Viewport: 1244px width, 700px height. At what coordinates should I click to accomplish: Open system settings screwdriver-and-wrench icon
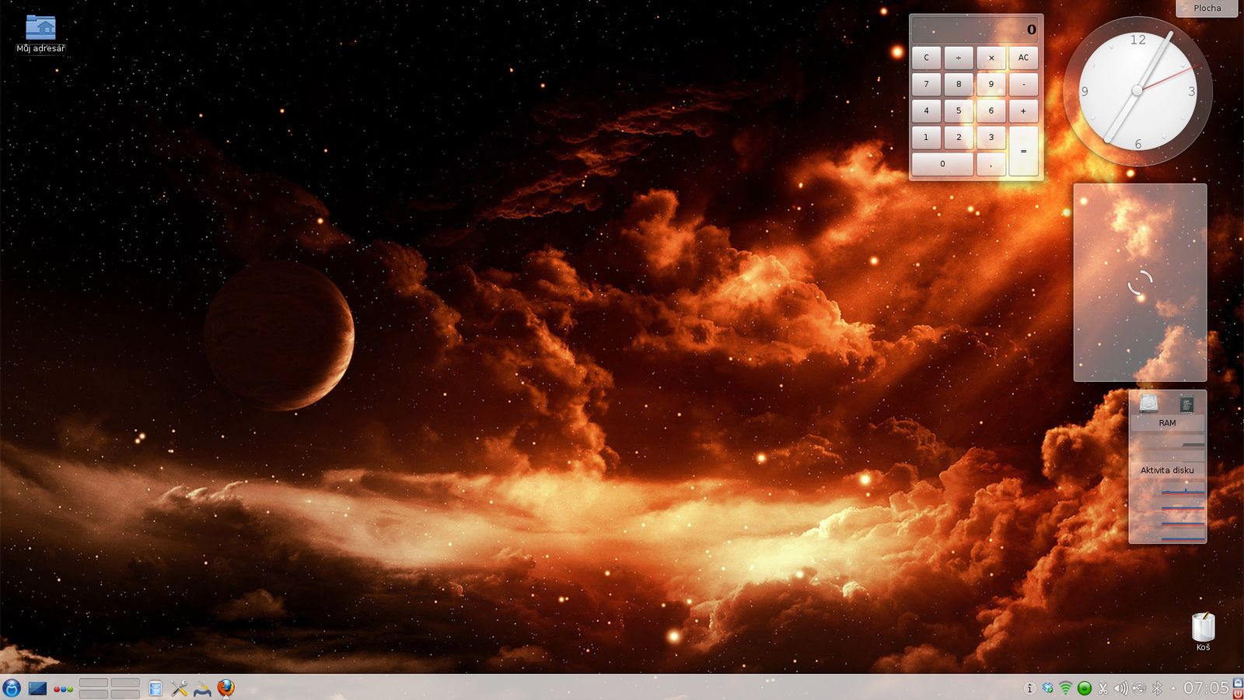click(179, 688)
